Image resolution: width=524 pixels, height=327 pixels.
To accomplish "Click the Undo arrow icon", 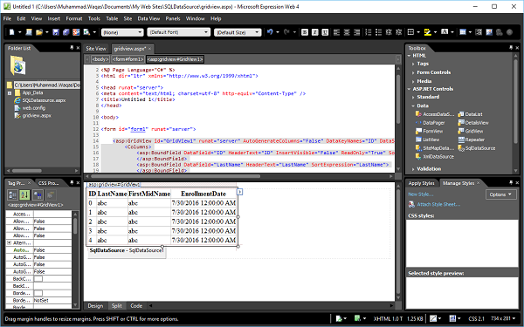I will (270, 32).
